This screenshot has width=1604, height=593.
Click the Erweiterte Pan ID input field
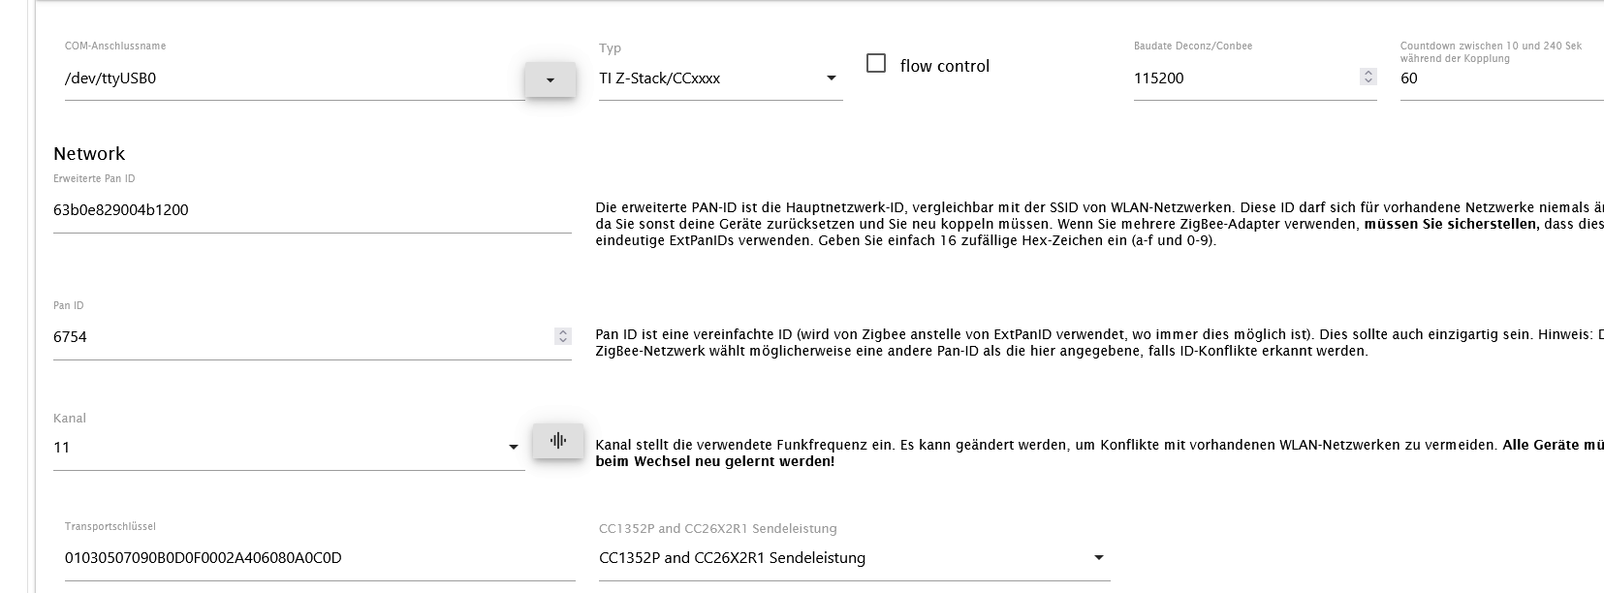[310, 210]
